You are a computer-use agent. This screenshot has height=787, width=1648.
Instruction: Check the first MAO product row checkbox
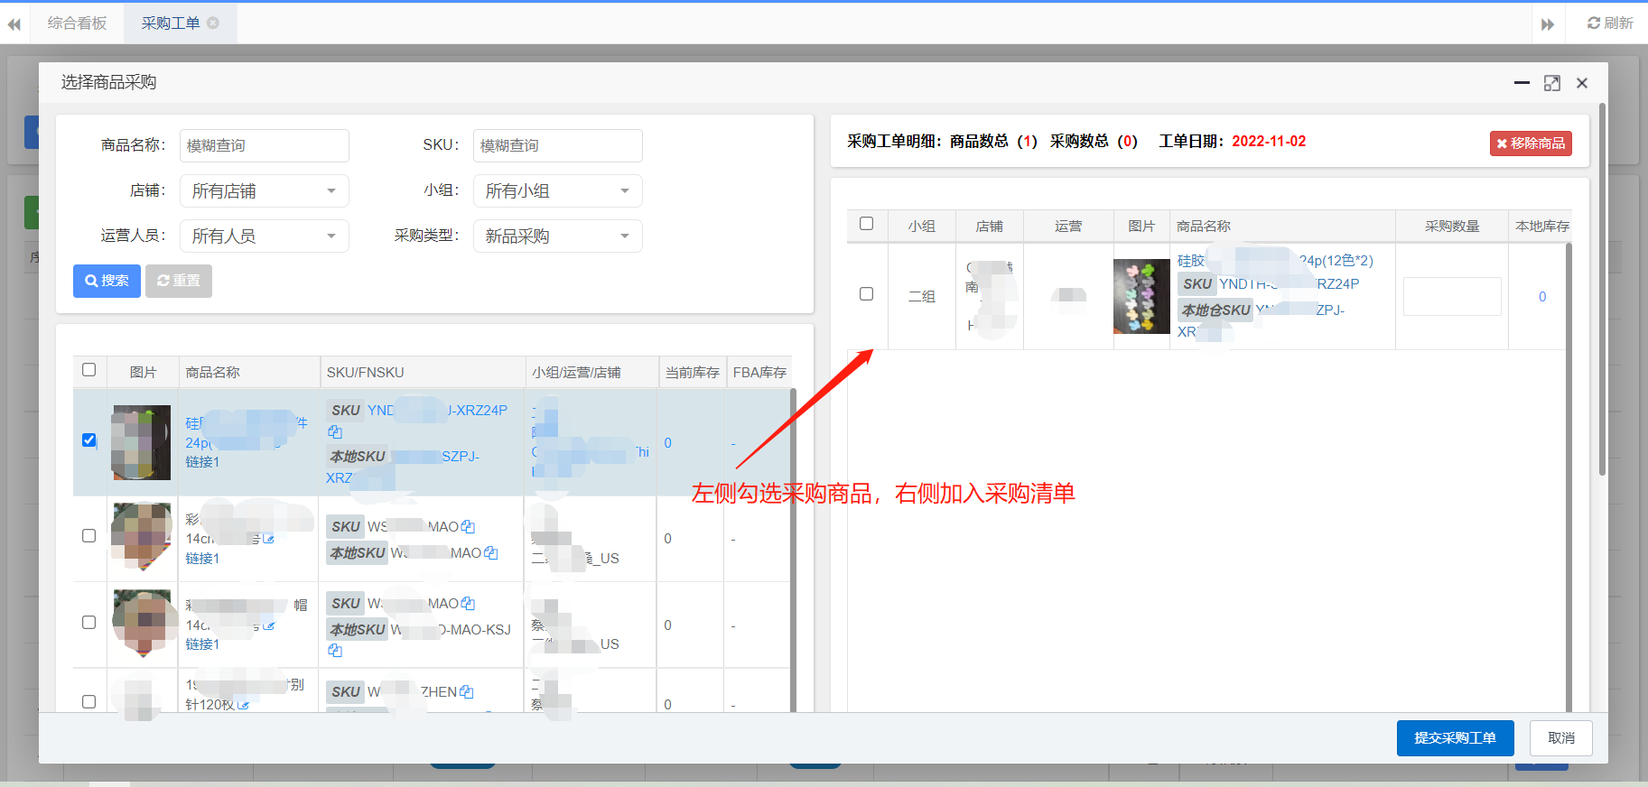click(88, 536)
